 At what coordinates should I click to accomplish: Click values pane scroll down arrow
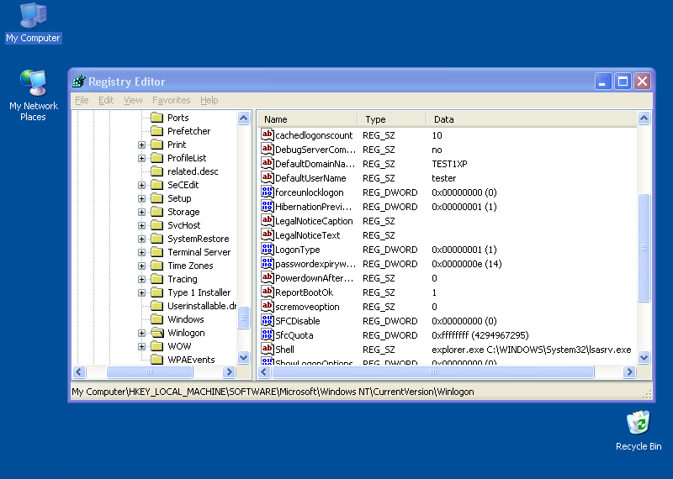point(644,357)
